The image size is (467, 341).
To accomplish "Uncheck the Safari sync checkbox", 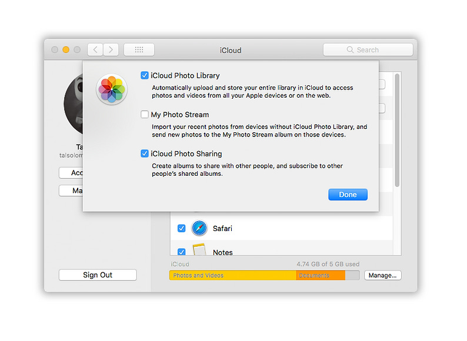I will point(181,229).
